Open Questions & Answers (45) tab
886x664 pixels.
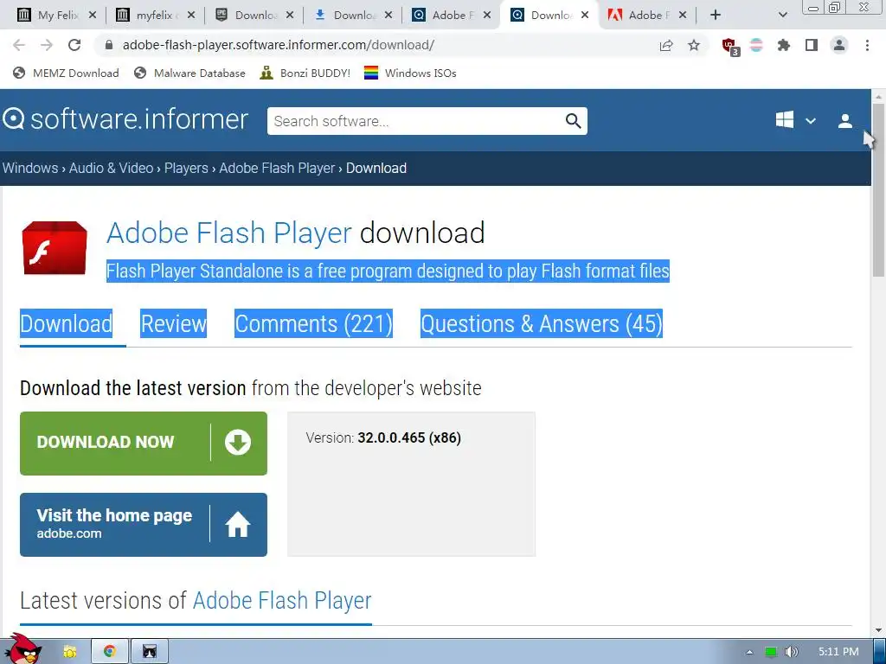[x=542, y=324]
